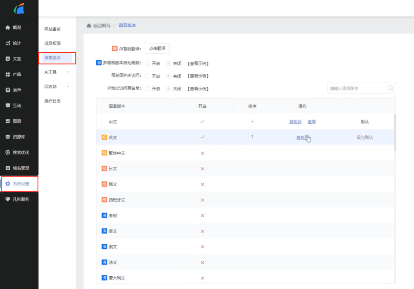414x289 pixels.
Task: Click the app logo in the sidebar
Action: tap(19, 9)
